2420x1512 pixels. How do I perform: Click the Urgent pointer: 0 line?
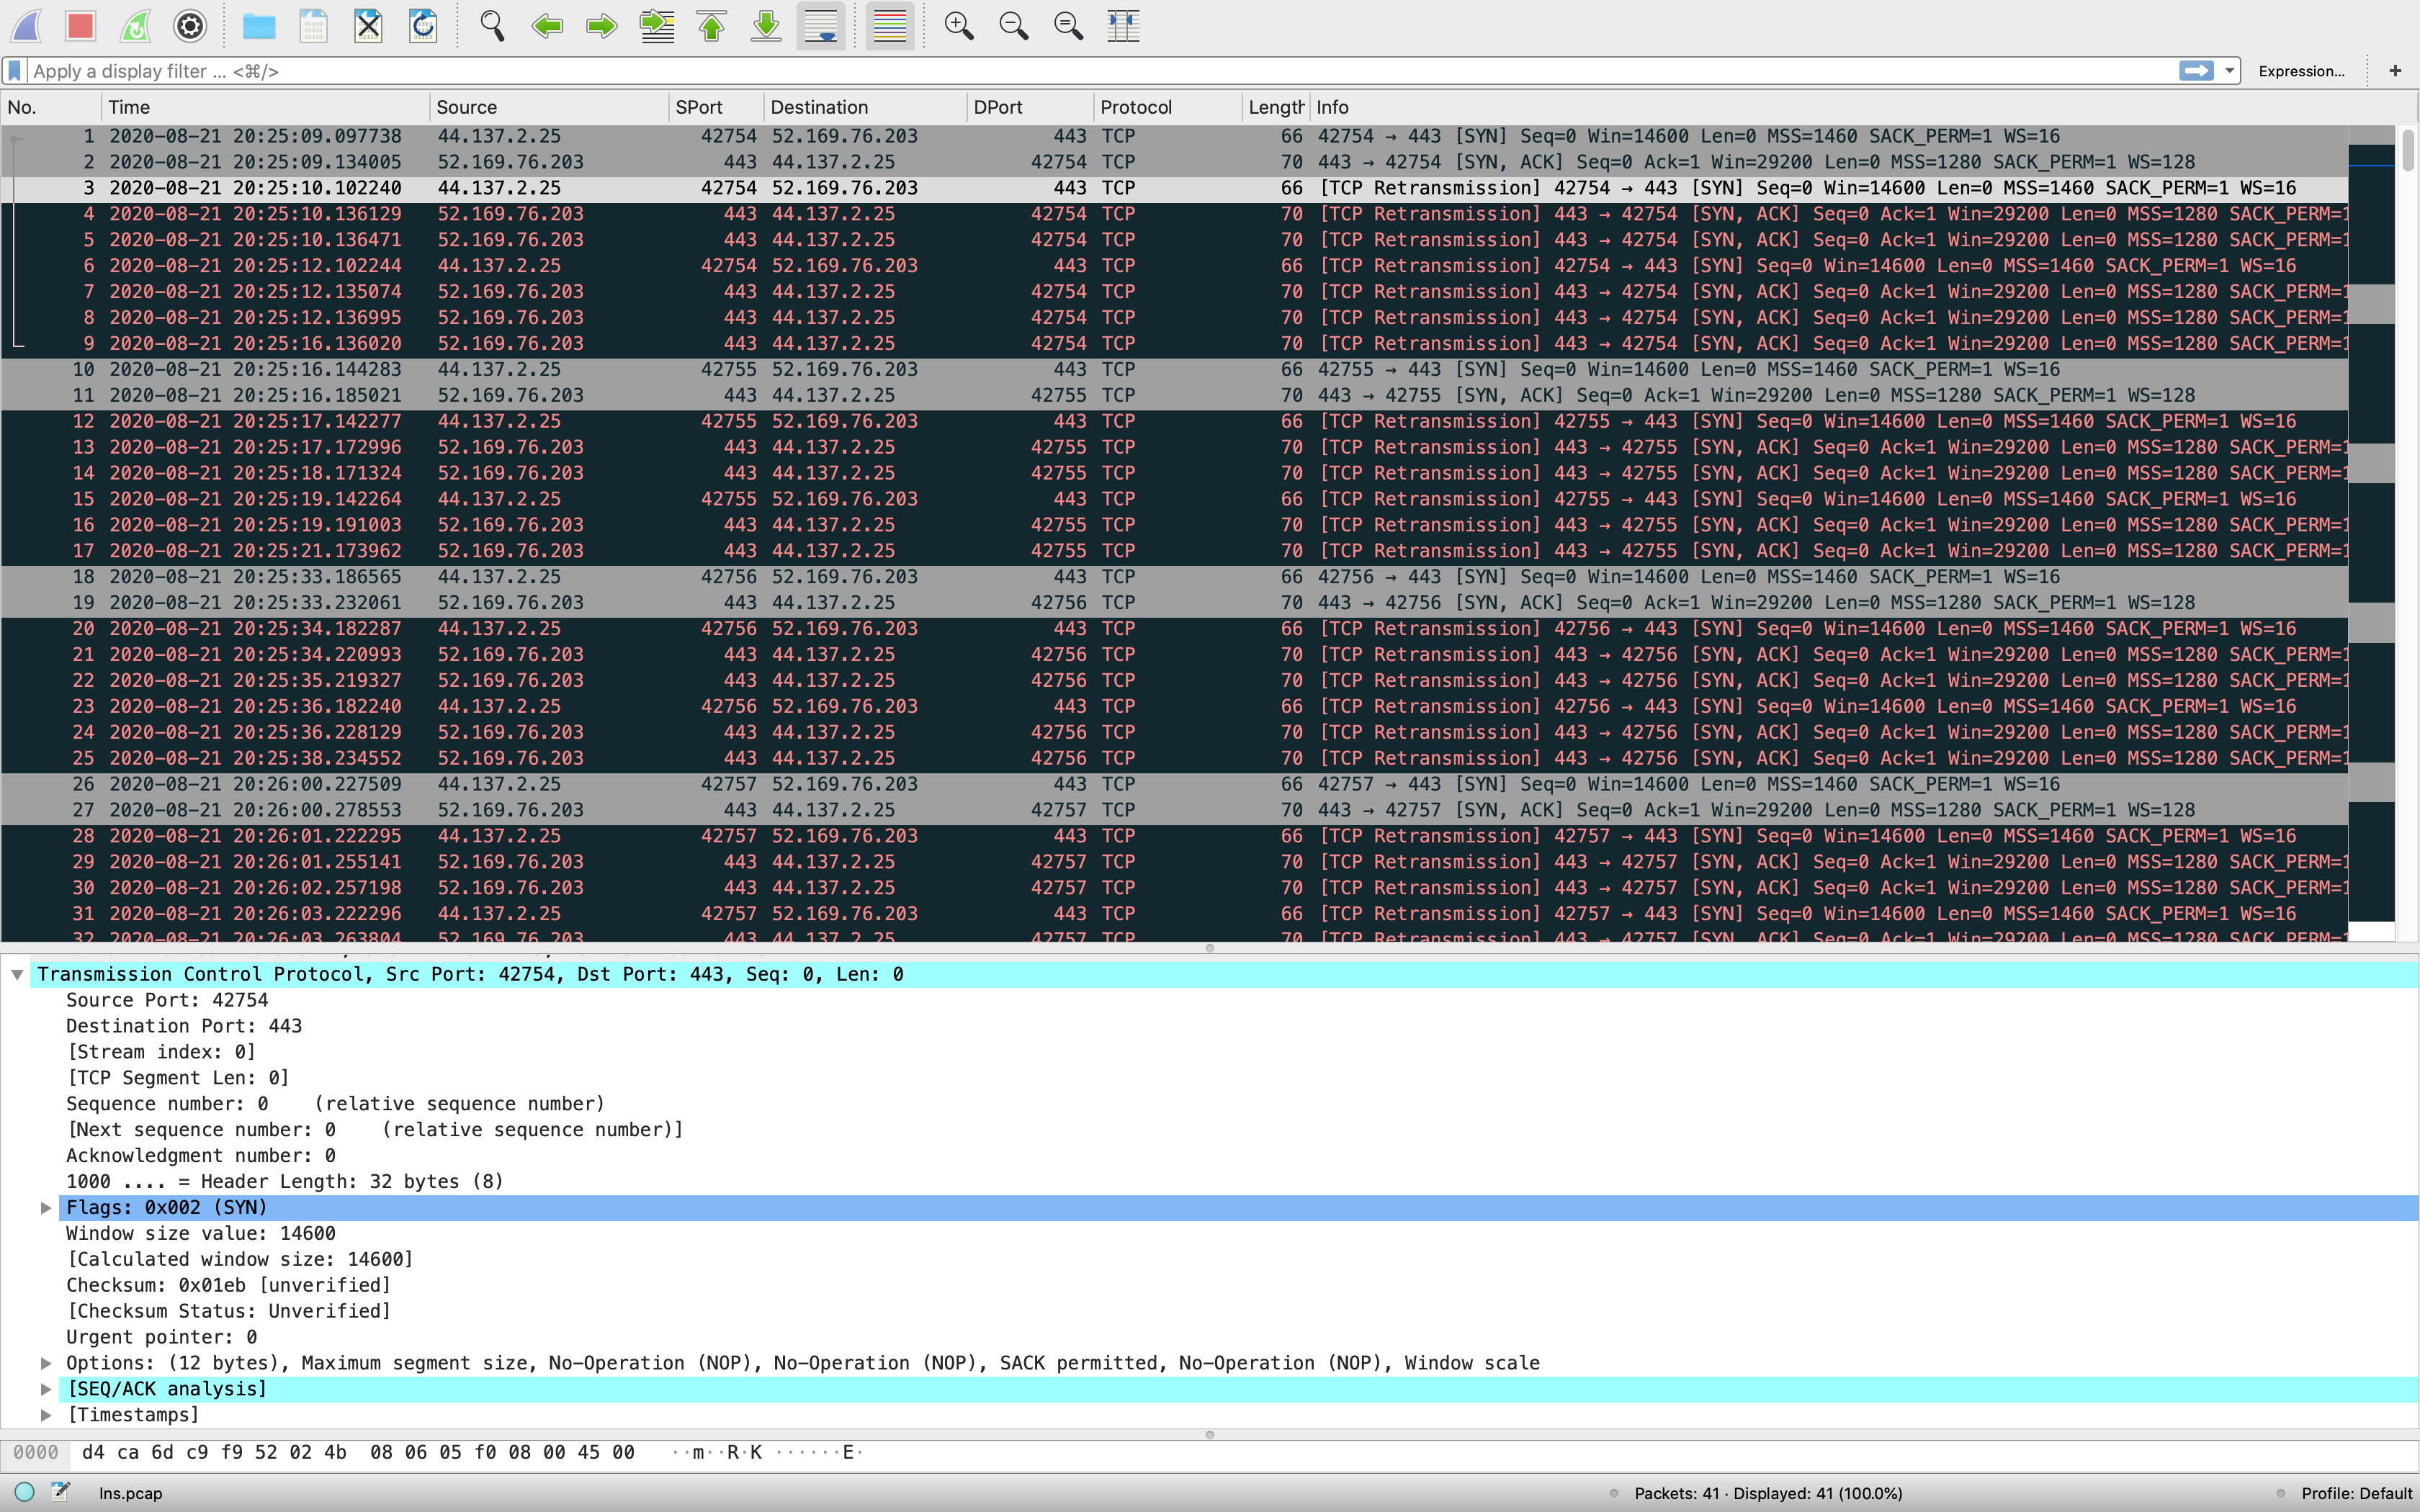point(162,1338)
